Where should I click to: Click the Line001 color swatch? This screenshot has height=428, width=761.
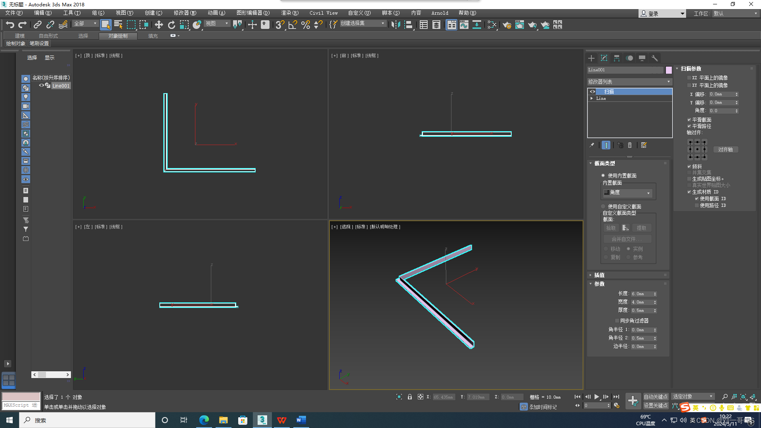click(669, 70)
